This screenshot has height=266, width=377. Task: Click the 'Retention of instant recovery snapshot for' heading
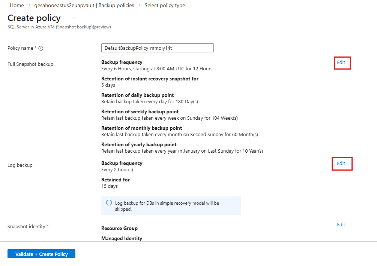150,79
